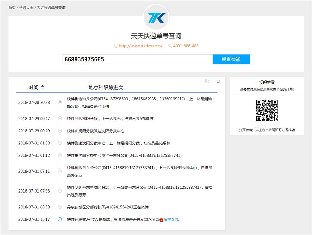312x235 pixels.
Task: Click the 快件已签收 signed entry text
Action: click(x=114, y=219)
